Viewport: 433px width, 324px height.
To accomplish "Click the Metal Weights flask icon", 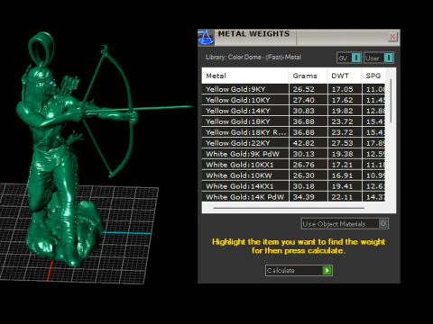I will coord(206,38).
